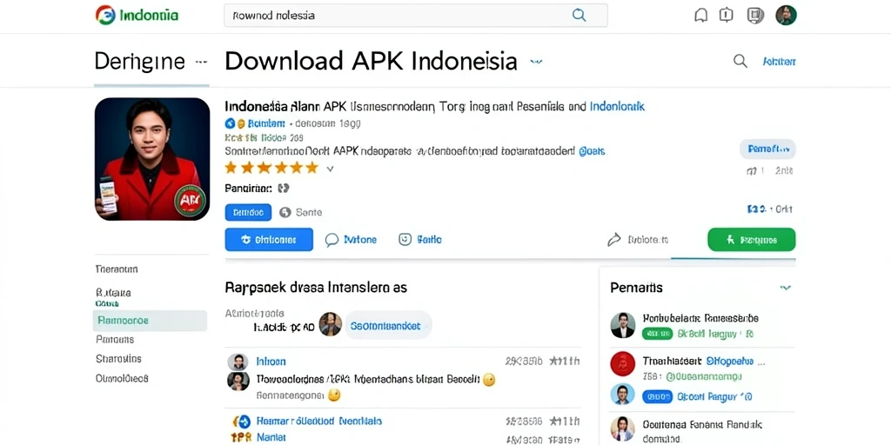Click inside the top search field
Viewport: 891px width, 445px height.
416,16
